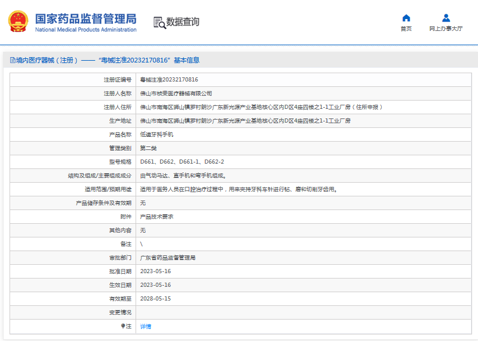The image size is (478, 341).
Task: Click the national emblem logo
Action: (x=18, y=21)
